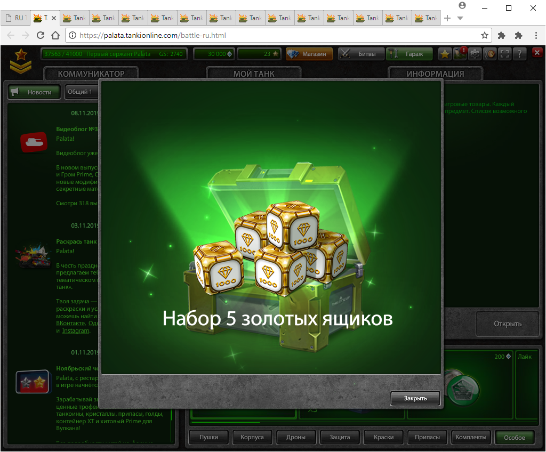Reload the page with the refresh icon

tap(41, 35)
